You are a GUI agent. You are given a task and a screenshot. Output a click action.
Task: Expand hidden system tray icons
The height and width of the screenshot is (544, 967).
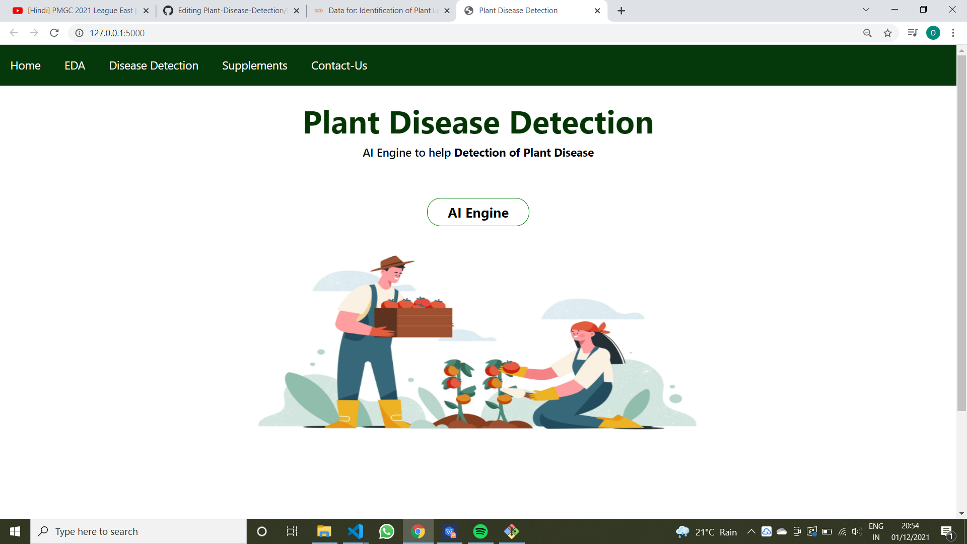[x=750, y=531]
